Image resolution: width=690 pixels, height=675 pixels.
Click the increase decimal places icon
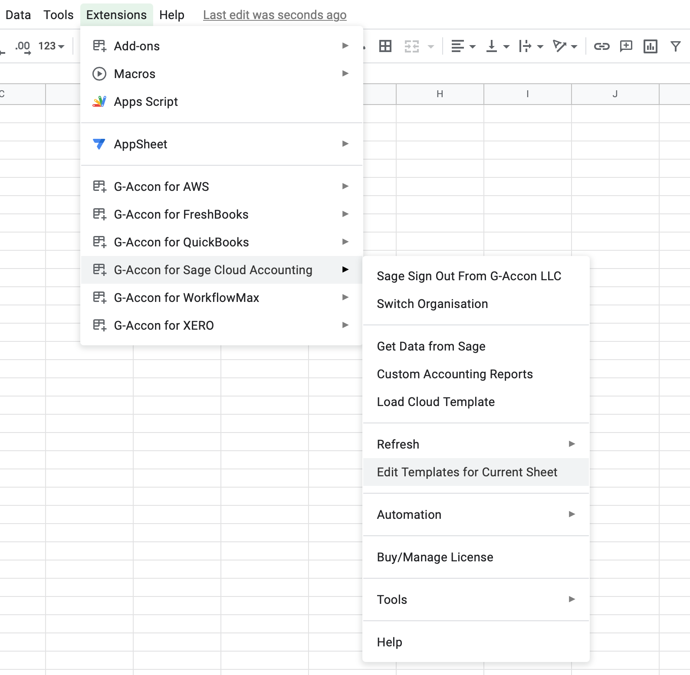[x=23, y=47]
